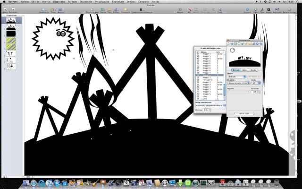The image size is (302, 189).
Task: Open the Iniciar composición dropdown
Action: pos(210,105)
